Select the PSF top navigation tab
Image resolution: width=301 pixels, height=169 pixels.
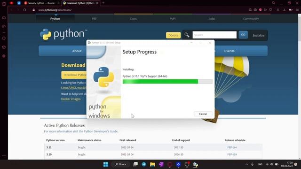click(x=94, y=19)
